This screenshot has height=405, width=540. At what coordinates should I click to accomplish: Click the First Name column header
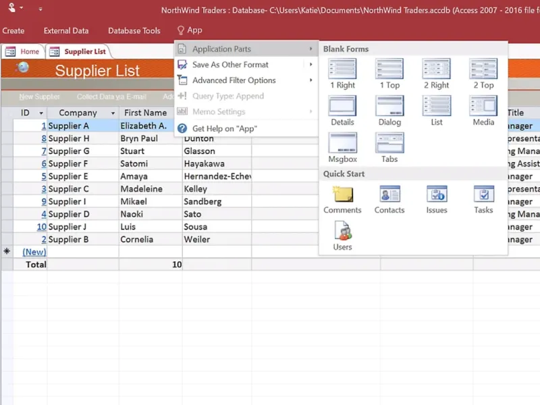pyautogui.click(x=145, y=113)
